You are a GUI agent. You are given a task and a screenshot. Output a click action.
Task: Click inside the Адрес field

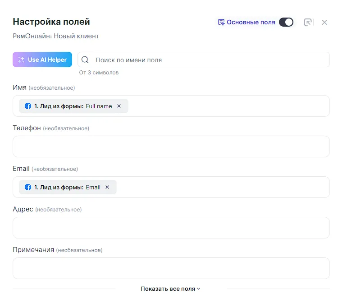point(171,228)
